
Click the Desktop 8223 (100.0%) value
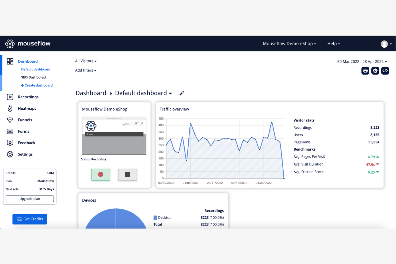tap(212, 217)
